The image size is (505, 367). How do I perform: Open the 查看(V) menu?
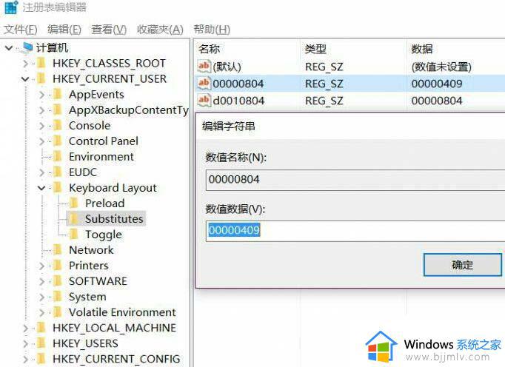coord(109,30)
